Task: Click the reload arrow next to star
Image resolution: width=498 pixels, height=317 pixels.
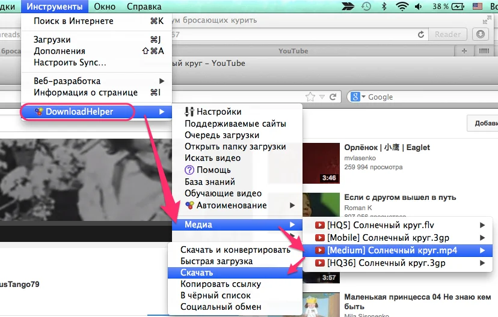Action: coord(333,97)
